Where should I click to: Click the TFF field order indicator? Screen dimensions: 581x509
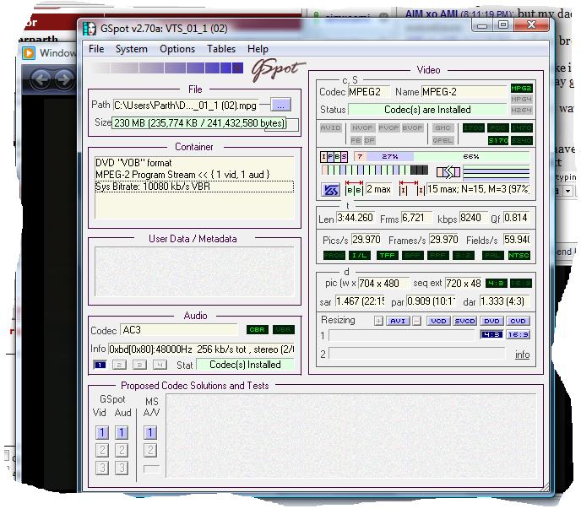pyautogui.click(x=388, y=255)
